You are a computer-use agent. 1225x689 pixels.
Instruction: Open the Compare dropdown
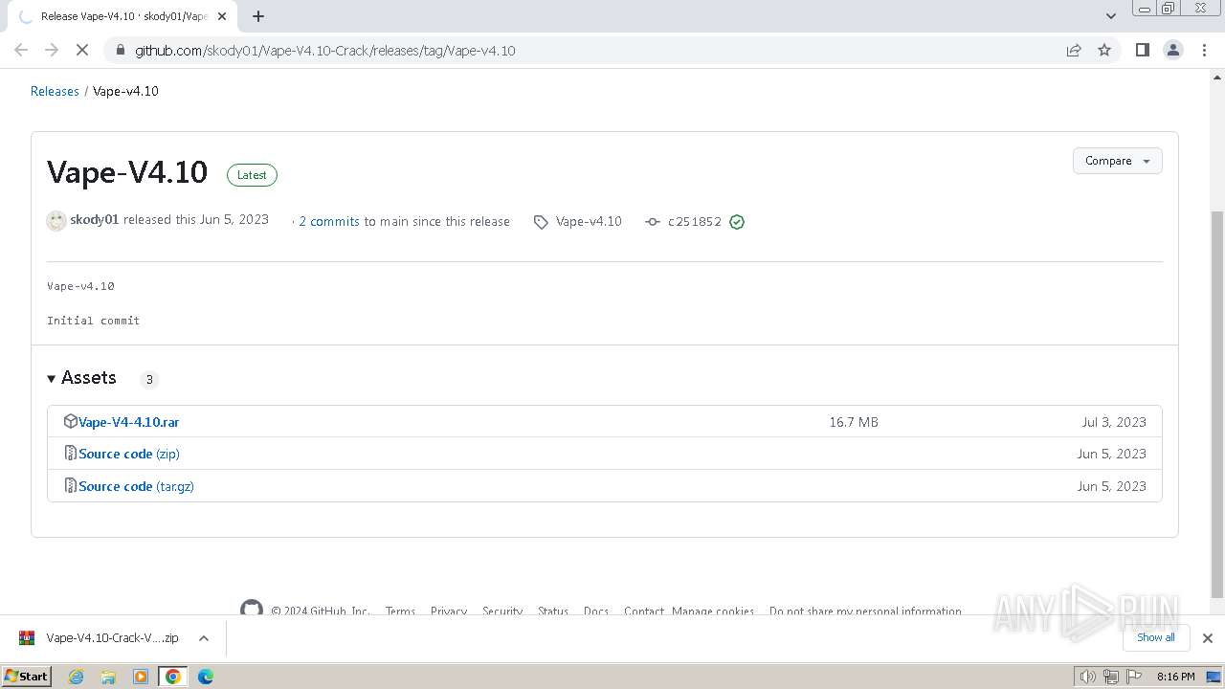coord(1117,161)
